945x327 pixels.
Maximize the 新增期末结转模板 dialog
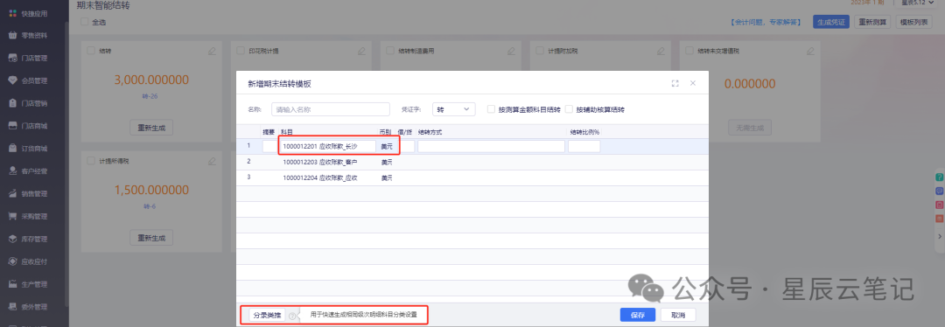[x=675, y=84]
